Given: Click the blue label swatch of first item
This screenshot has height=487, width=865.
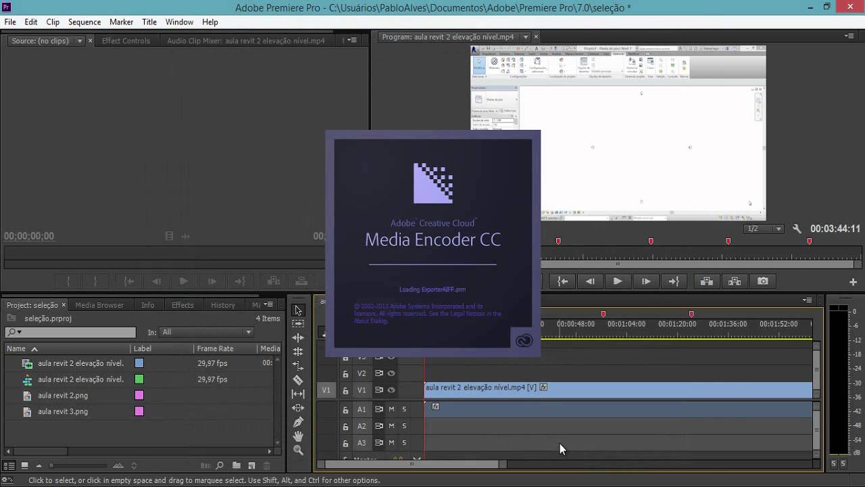Looking at the screenshot, I should pyautogui.click(x=139, y=363).
